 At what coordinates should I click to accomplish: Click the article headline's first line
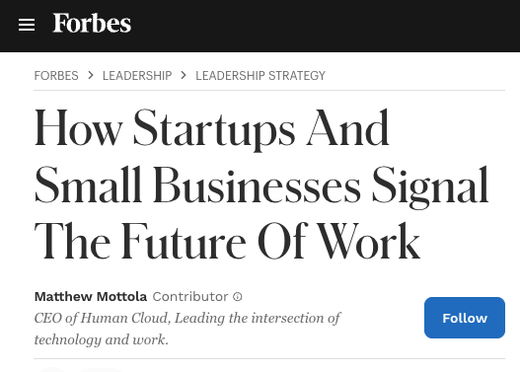pyautogui.click(x=211, y=128)
